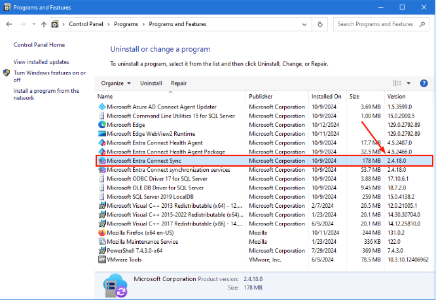436x300 pixels.
Task: Click the Control Panel icon in address bar
Action: 55,24
